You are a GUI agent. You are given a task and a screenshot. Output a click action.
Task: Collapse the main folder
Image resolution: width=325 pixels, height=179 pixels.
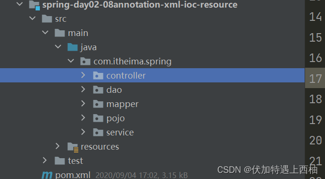[45, 33]
